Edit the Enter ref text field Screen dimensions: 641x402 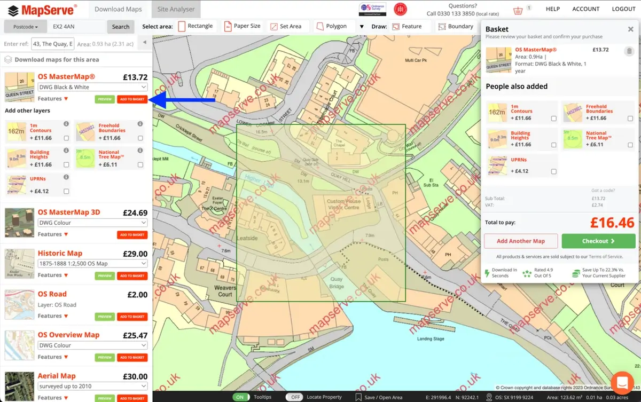tap(52, 44)
